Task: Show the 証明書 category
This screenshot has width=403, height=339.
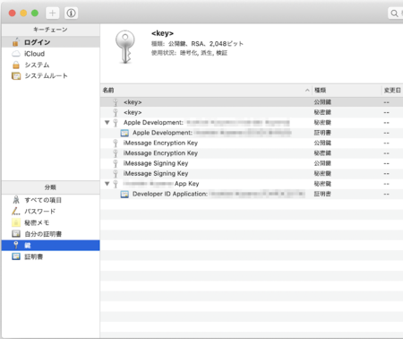Action: click(x=50, y=256)
